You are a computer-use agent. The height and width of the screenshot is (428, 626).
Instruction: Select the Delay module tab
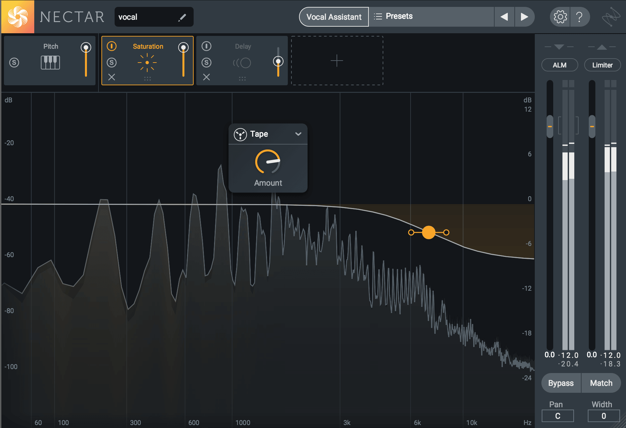(242, 61)
